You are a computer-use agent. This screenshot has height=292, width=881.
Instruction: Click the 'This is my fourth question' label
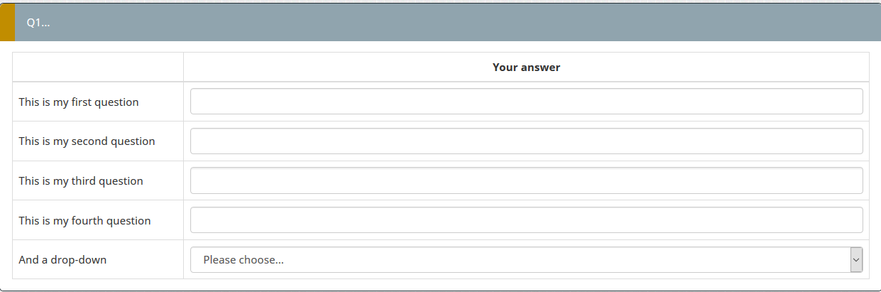coord(84,221)
